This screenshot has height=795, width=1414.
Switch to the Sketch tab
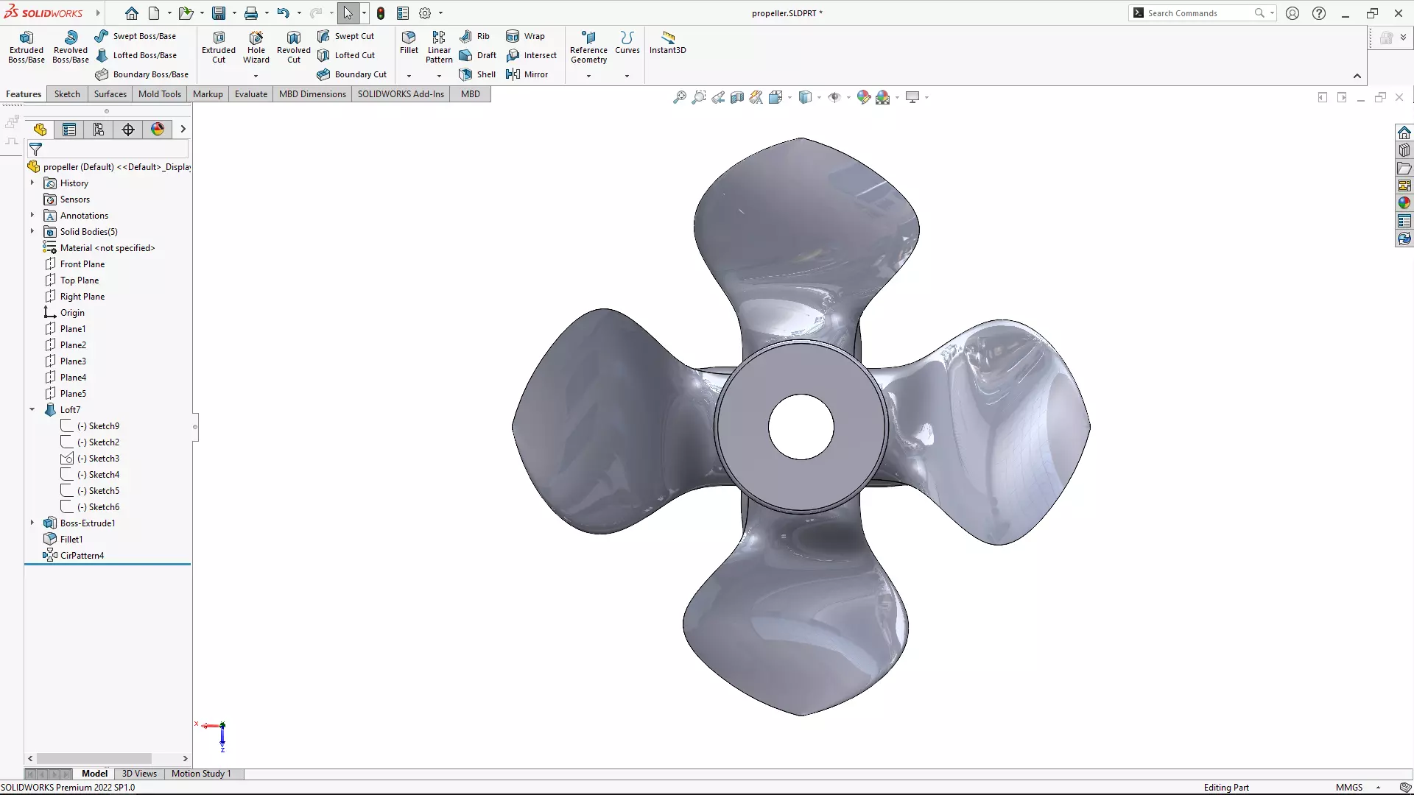coord(67,94)
